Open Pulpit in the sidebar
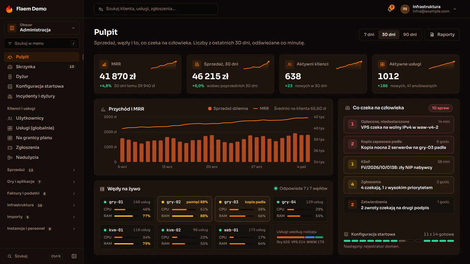Viewport: 470px width, 264px height. [41, 57]
